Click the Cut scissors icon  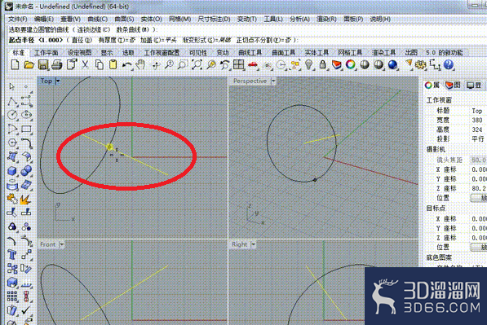[85, 64]
